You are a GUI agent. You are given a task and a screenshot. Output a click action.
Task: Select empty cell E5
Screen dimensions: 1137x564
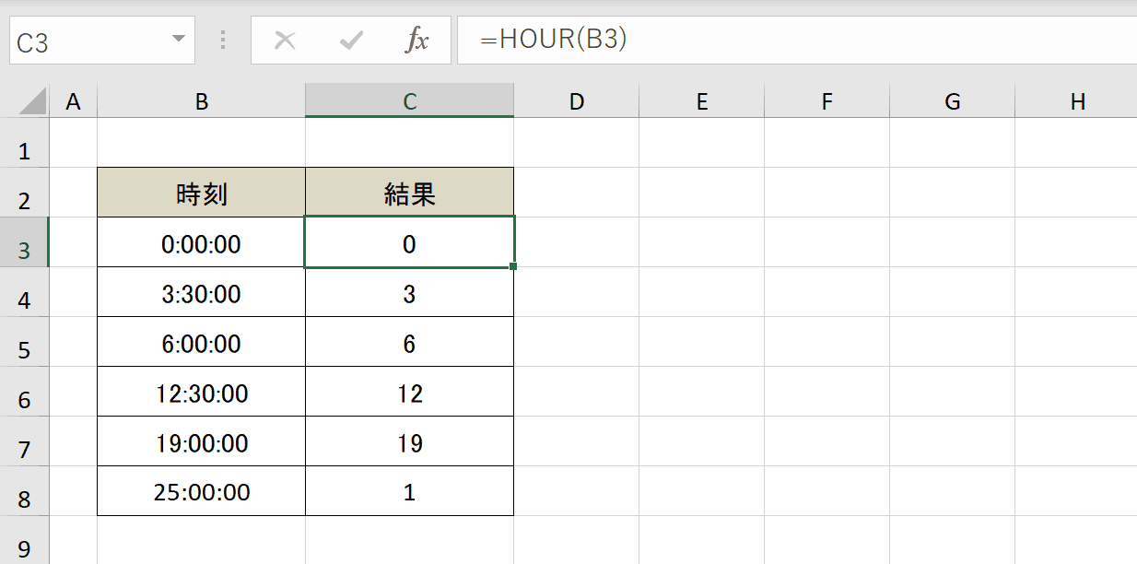(701, 342)
